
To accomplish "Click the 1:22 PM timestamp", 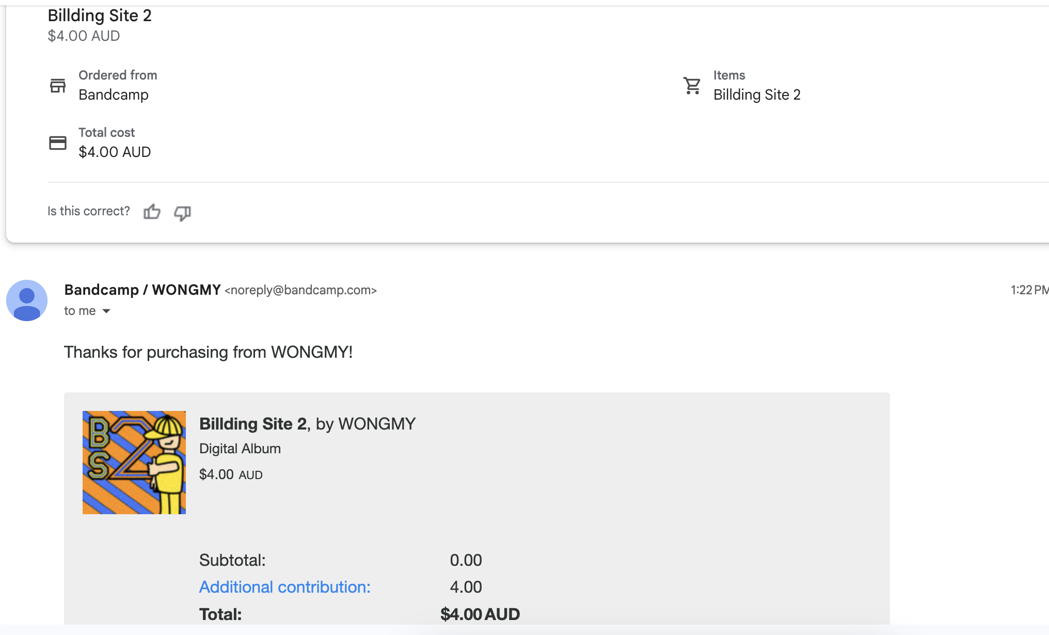I will point(1028,290).
